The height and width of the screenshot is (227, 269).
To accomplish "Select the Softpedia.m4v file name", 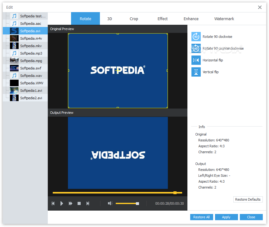I will click(31, 38).
